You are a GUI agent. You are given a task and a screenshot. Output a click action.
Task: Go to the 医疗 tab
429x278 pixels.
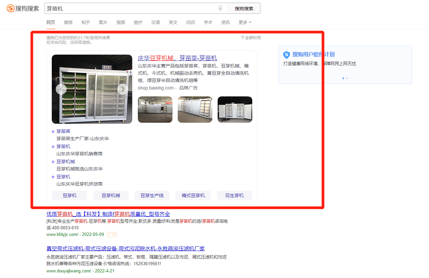[x=138, y=22]
